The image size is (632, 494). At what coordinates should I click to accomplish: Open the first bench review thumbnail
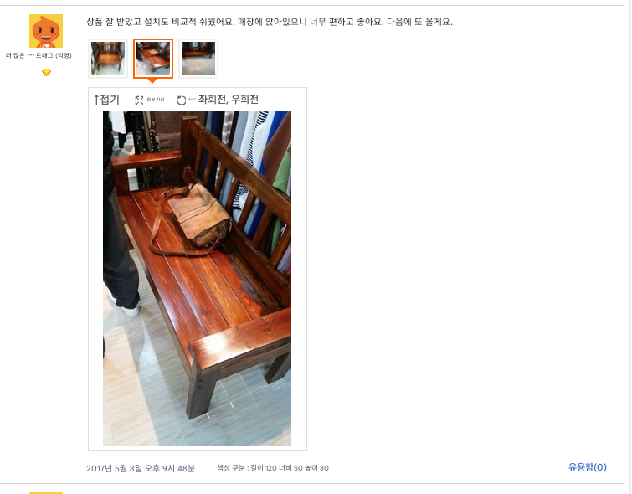[108, 59]
